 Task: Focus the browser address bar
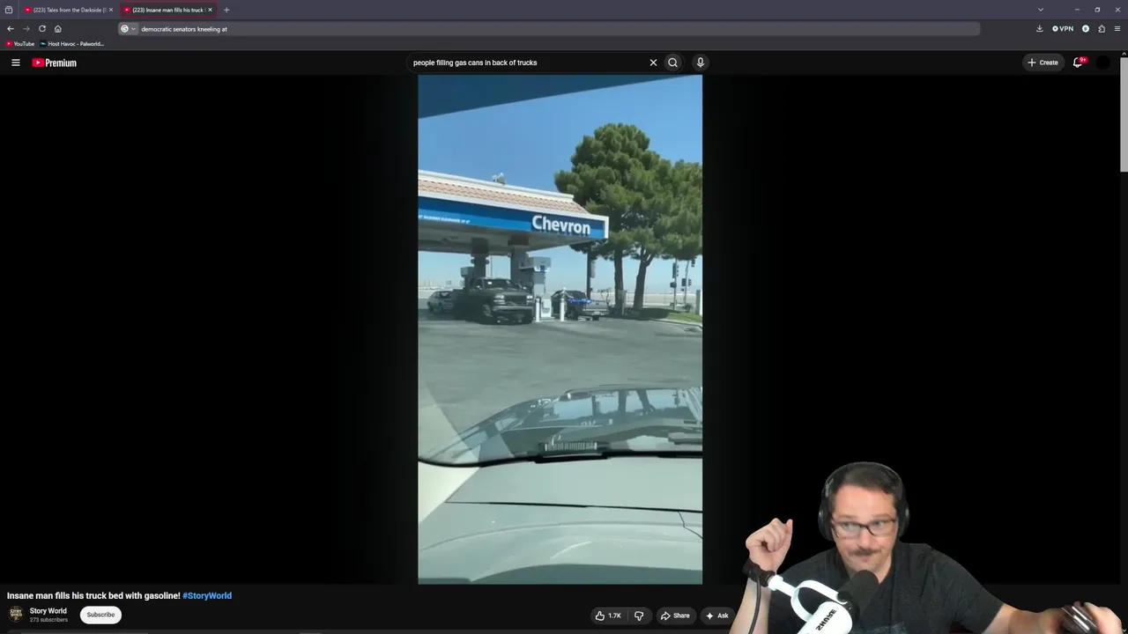tap(550, 28)
